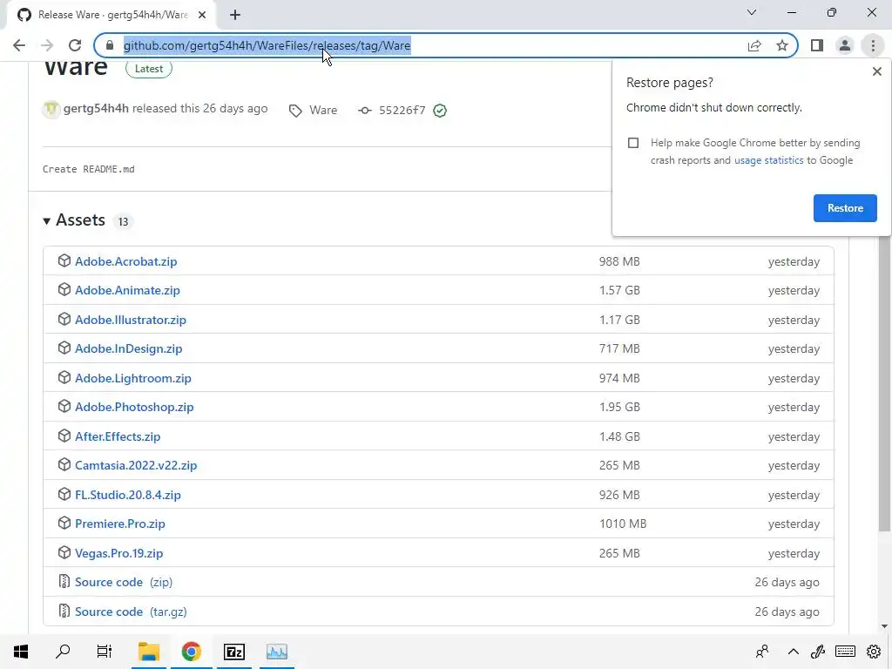
Task: Close the Restore pages popup
Action: [x=876, y=71]
